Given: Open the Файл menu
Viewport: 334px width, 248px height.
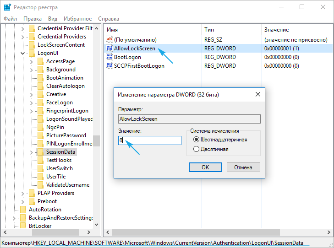Looking at the screenshot, I should pos(11,19).
